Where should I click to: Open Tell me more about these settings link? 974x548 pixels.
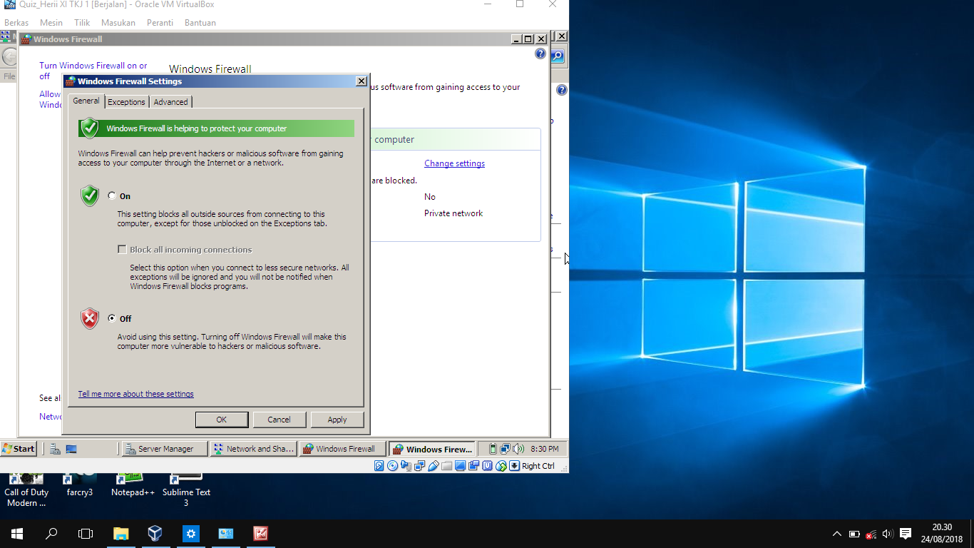point(135,393)
